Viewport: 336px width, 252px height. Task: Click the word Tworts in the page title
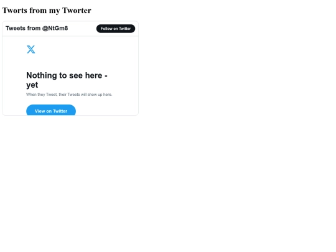tap(15, 11)
